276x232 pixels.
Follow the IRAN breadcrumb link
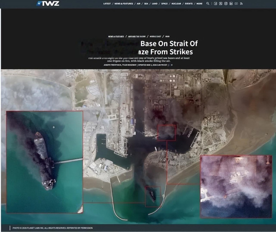(168, 36)
